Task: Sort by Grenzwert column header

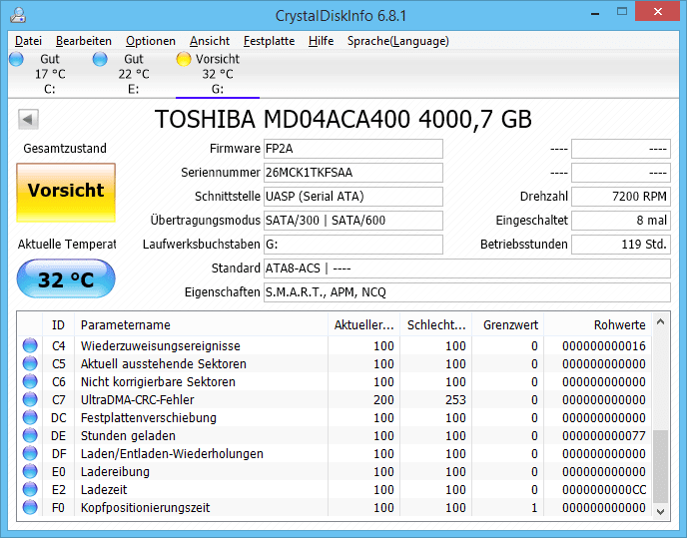Action: (508, 325)
